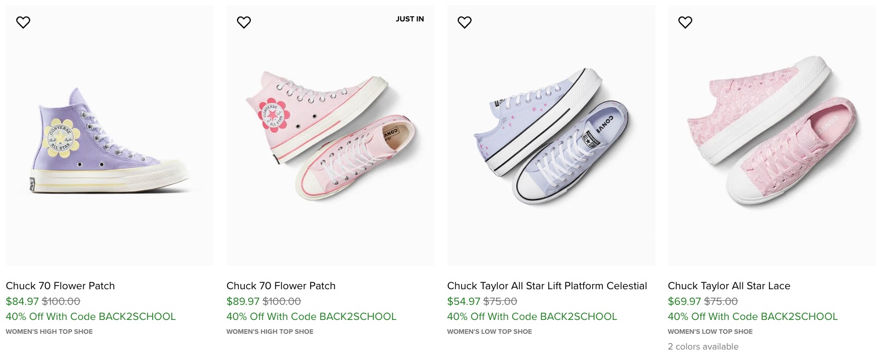
Task: View pink Chuck 70 Flower Patch photo
Action: [x=330, y=139]
